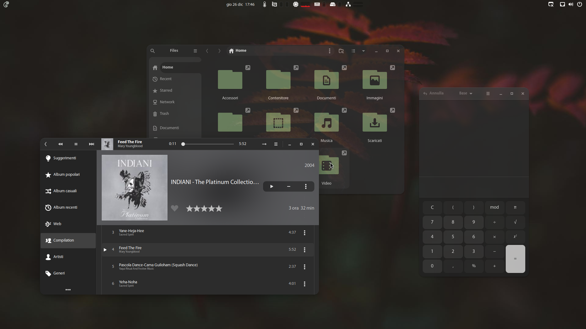Select the Yeha-Noha track title
Screen dimensions: 586x329
(128, 282)
